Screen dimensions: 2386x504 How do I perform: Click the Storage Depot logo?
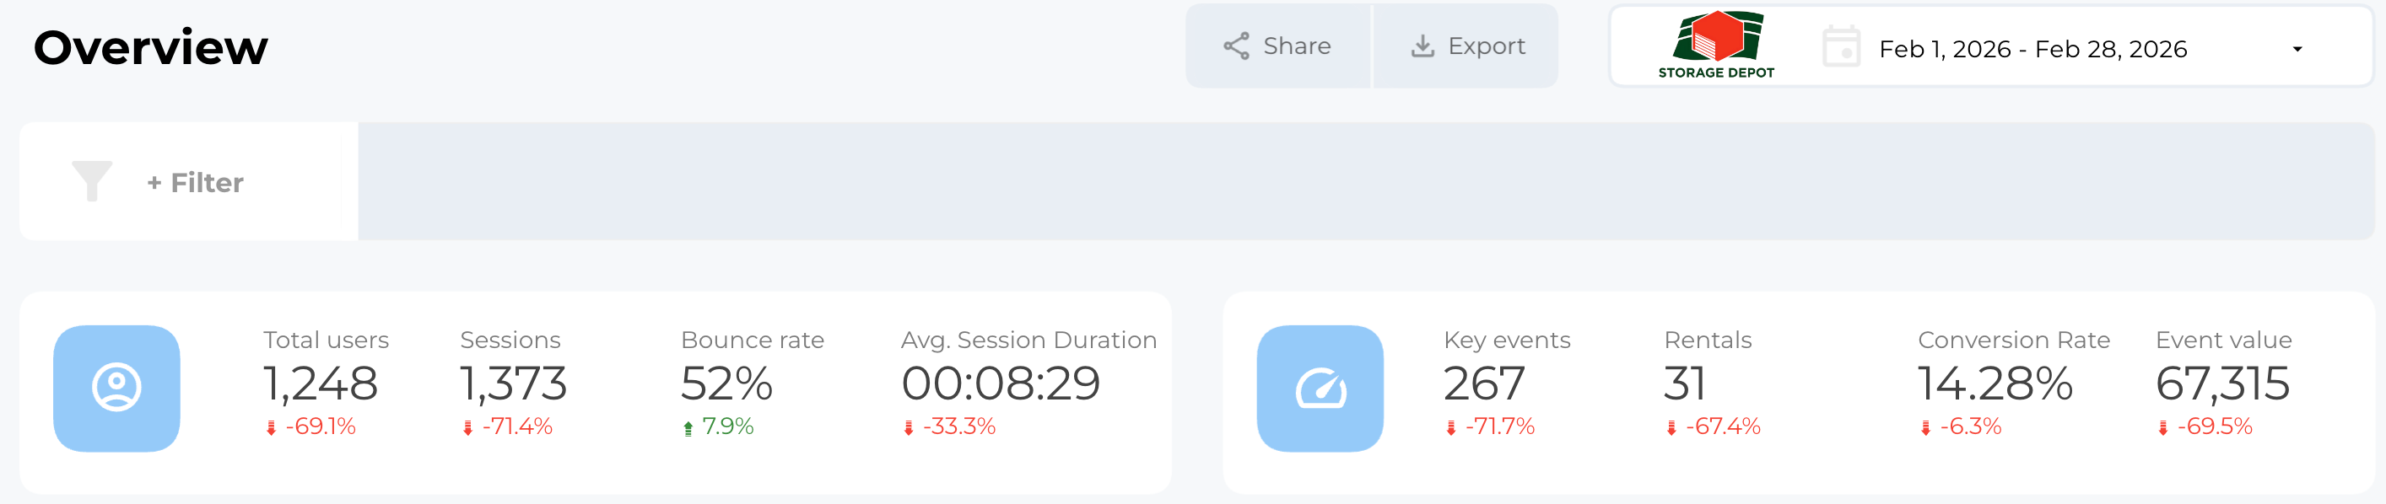pyautogui.click(x=1715, y=45)
